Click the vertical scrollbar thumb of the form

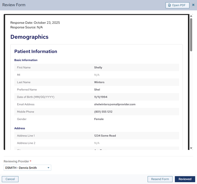pyautogui.click(x=191, y=34)
